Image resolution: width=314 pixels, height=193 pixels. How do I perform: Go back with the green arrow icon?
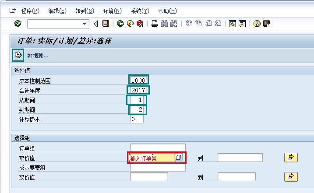(120, 24)
